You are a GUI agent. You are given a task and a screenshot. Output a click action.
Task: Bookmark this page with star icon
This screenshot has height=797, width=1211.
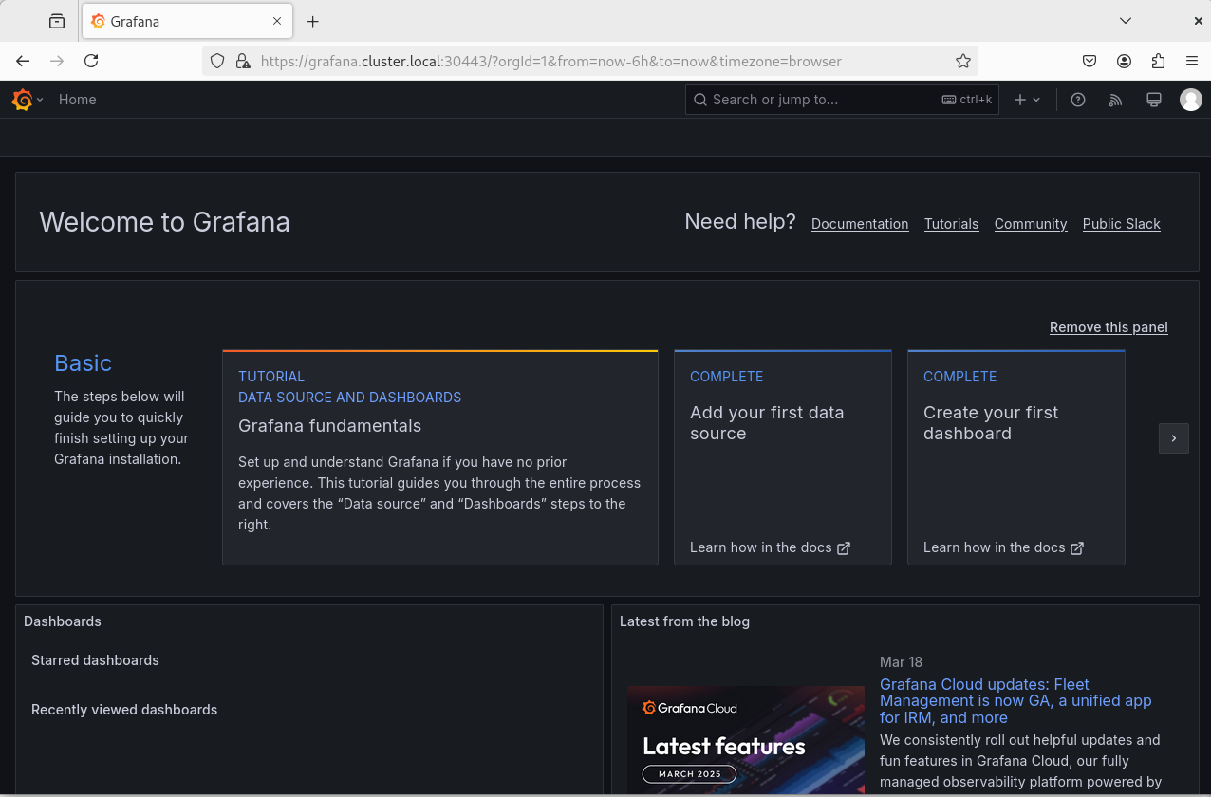pos(962,61)
